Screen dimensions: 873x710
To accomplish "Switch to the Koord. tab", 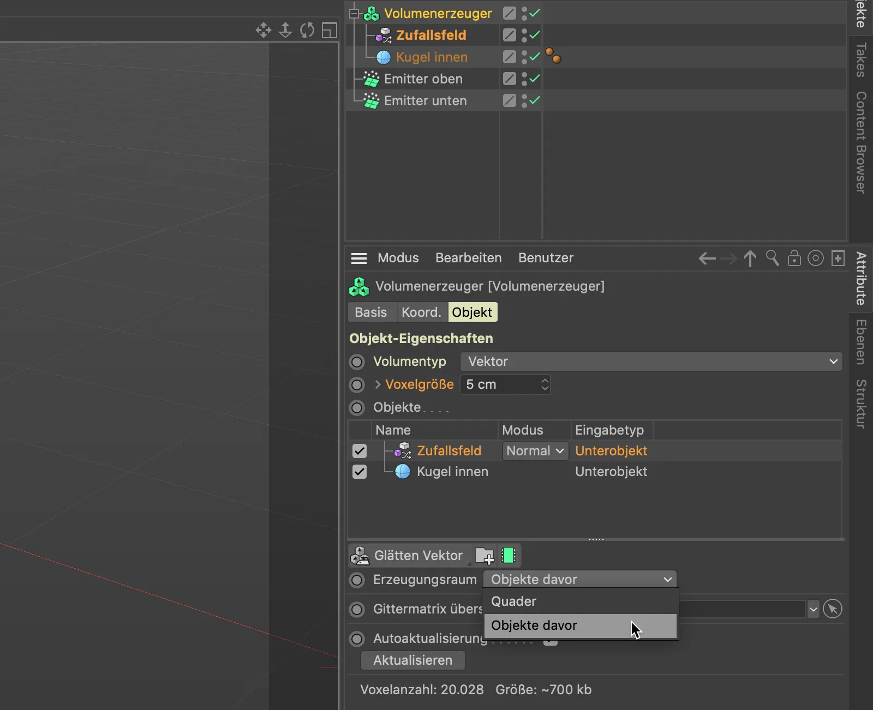I will tap(422, 312).
